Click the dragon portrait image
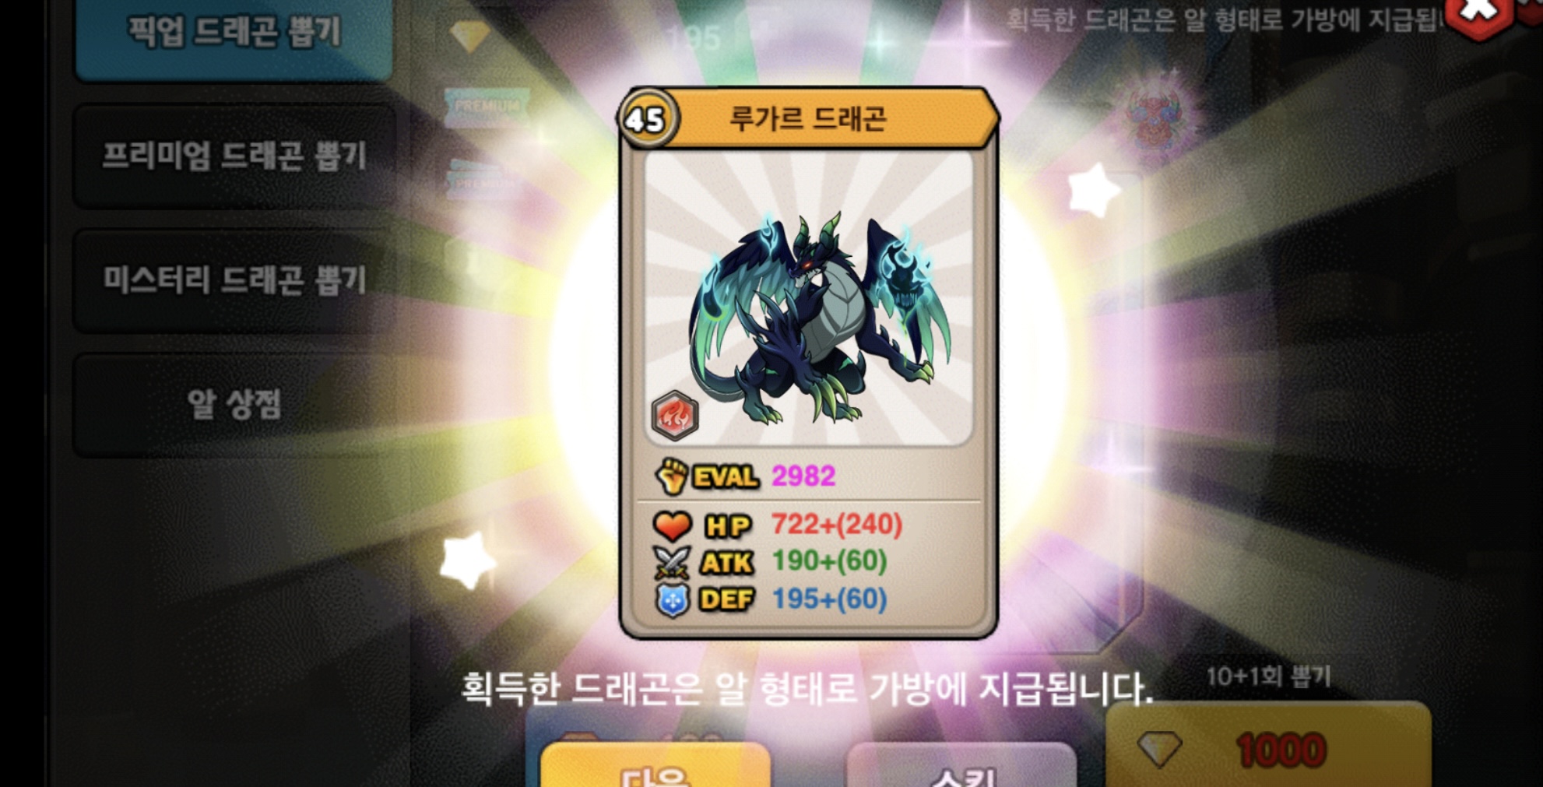The height and width of the screenshot is (787, 1543). 809,298
